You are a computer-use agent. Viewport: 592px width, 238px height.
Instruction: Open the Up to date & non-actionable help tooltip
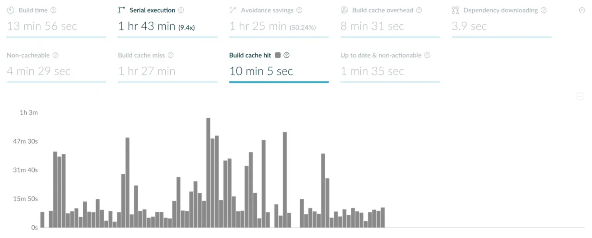tap(427, 55)
